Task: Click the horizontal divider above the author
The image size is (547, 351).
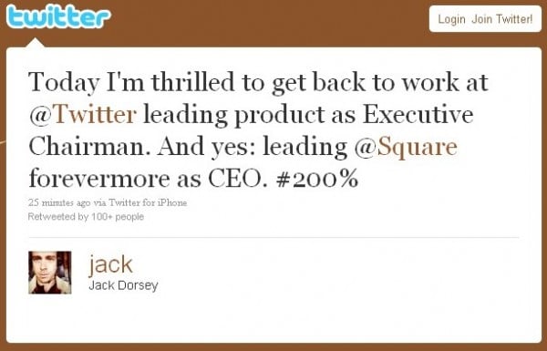Action: [273, 238]
